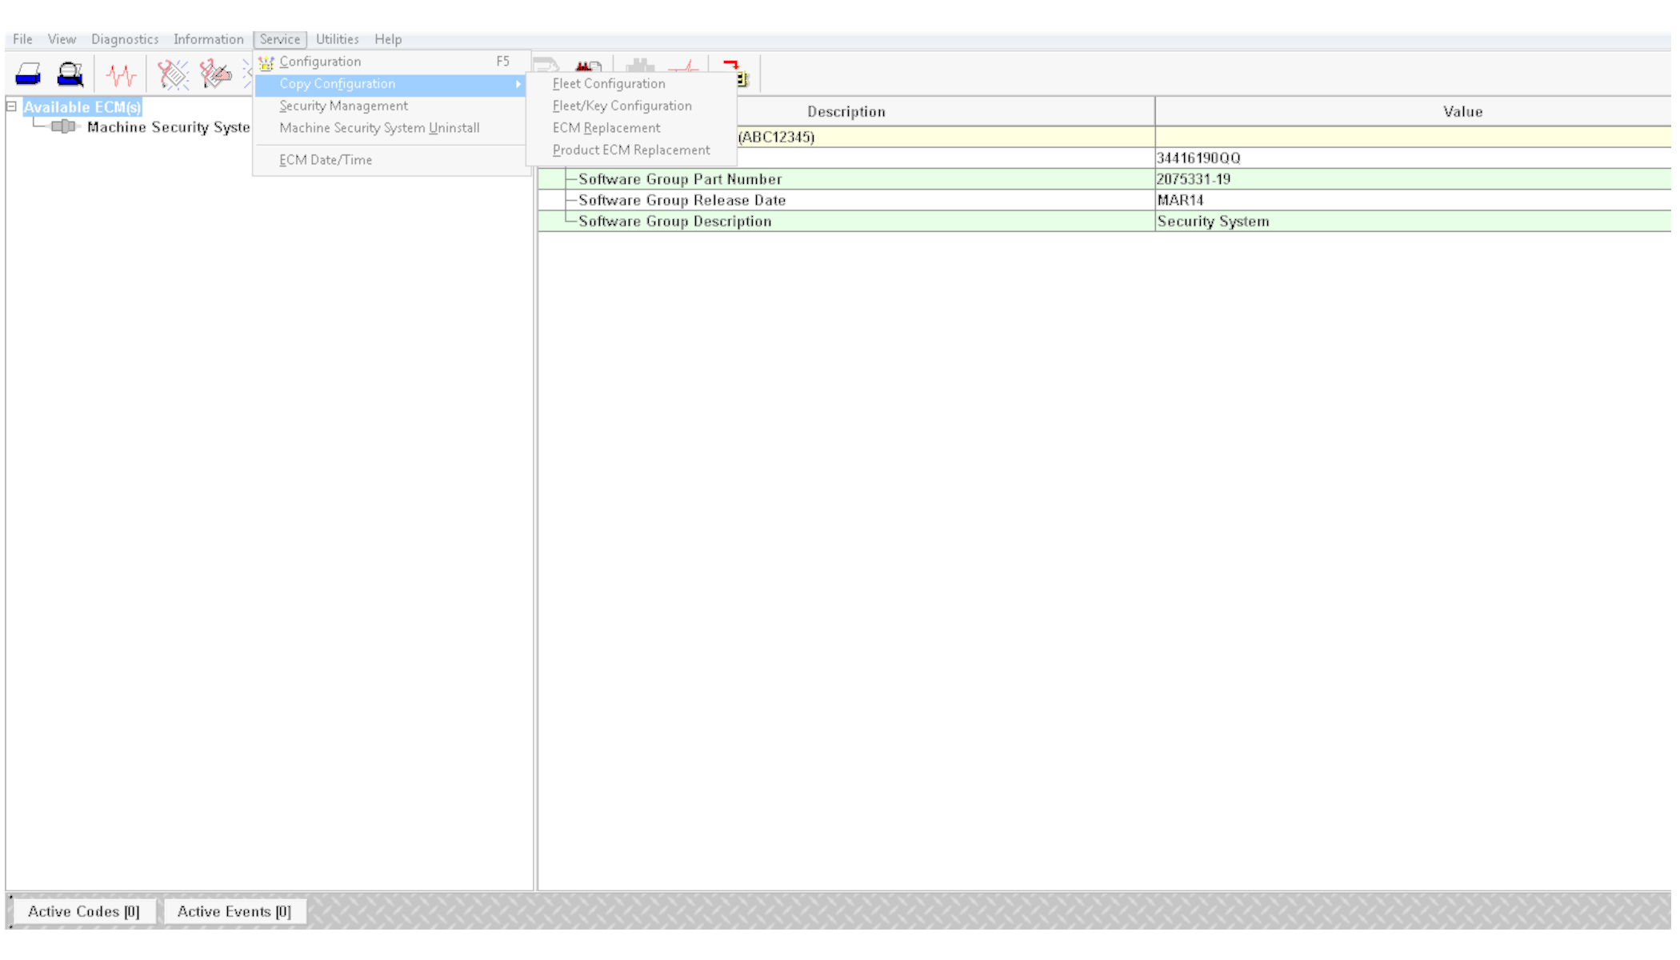Select Software Group Description row

[1104, 222]
